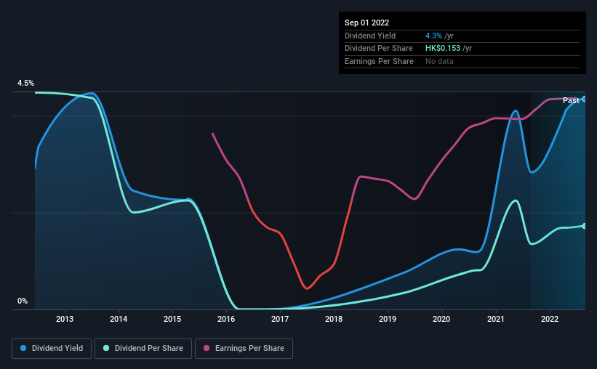Select the 2016 label on the x-axis
This screenshot has width=597, height=369.
(226, 319)
